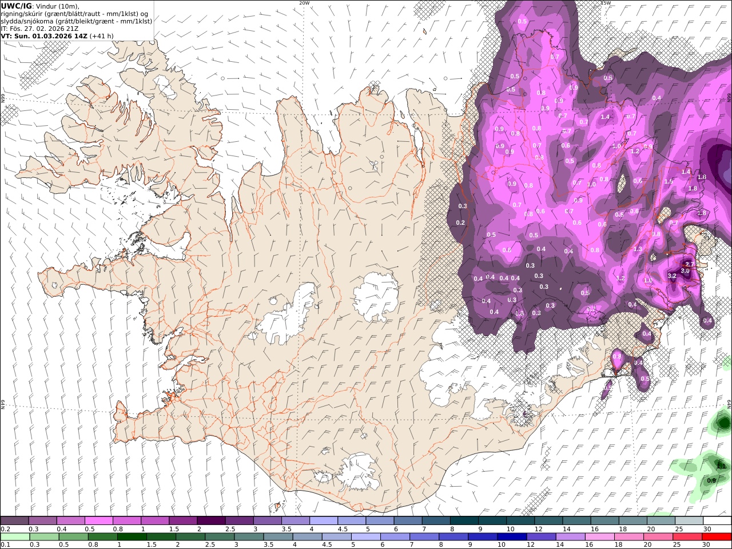This screenshot has height=549, width=732.
Task: Pick the light grey 25–30 snow legend swatch
Action: click(x=690, y=520)
